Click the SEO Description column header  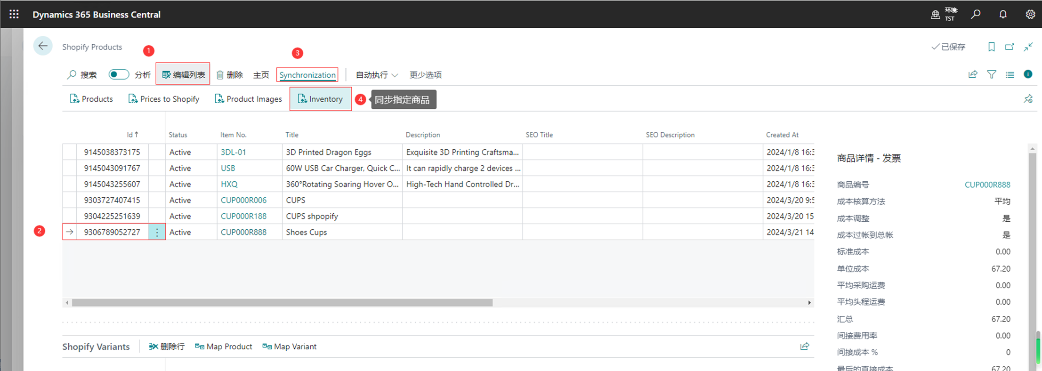click(x=670, y=135)
